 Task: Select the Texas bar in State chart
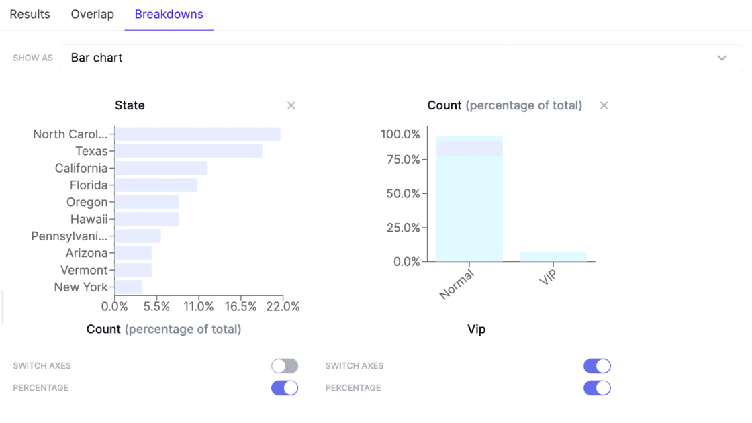pyautogui.click(x=189, y=150)
